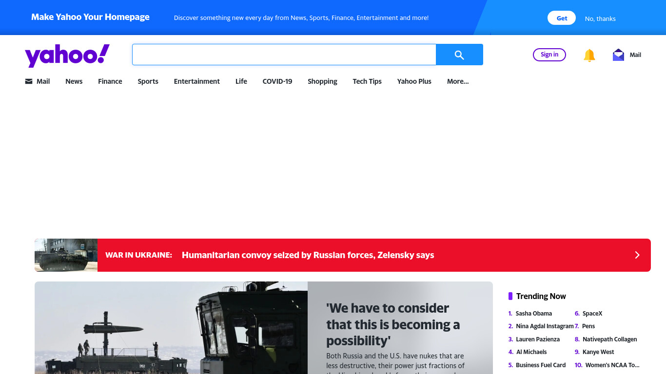Viewport: 666px width, 374px height.
Task: Click the magnifying glass search button
Action: (x=459, y=55)
